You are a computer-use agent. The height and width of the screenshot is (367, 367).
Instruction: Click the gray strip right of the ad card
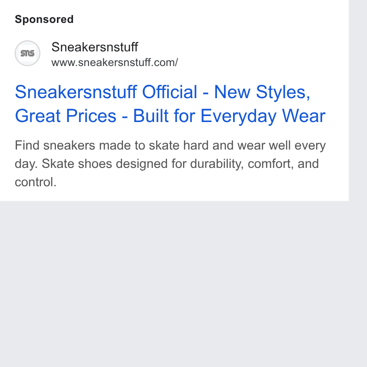358,100
